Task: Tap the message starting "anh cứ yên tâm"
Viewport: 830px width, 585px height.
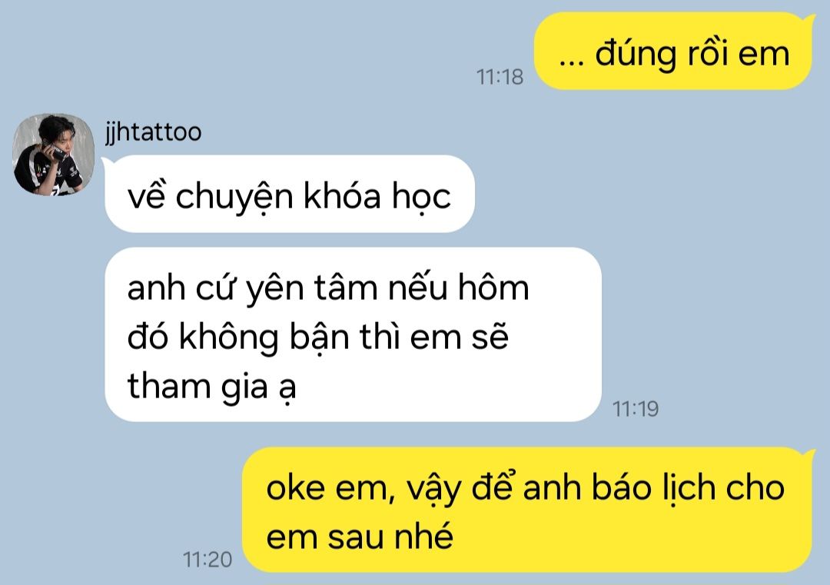Action: [x=353, y=334]
